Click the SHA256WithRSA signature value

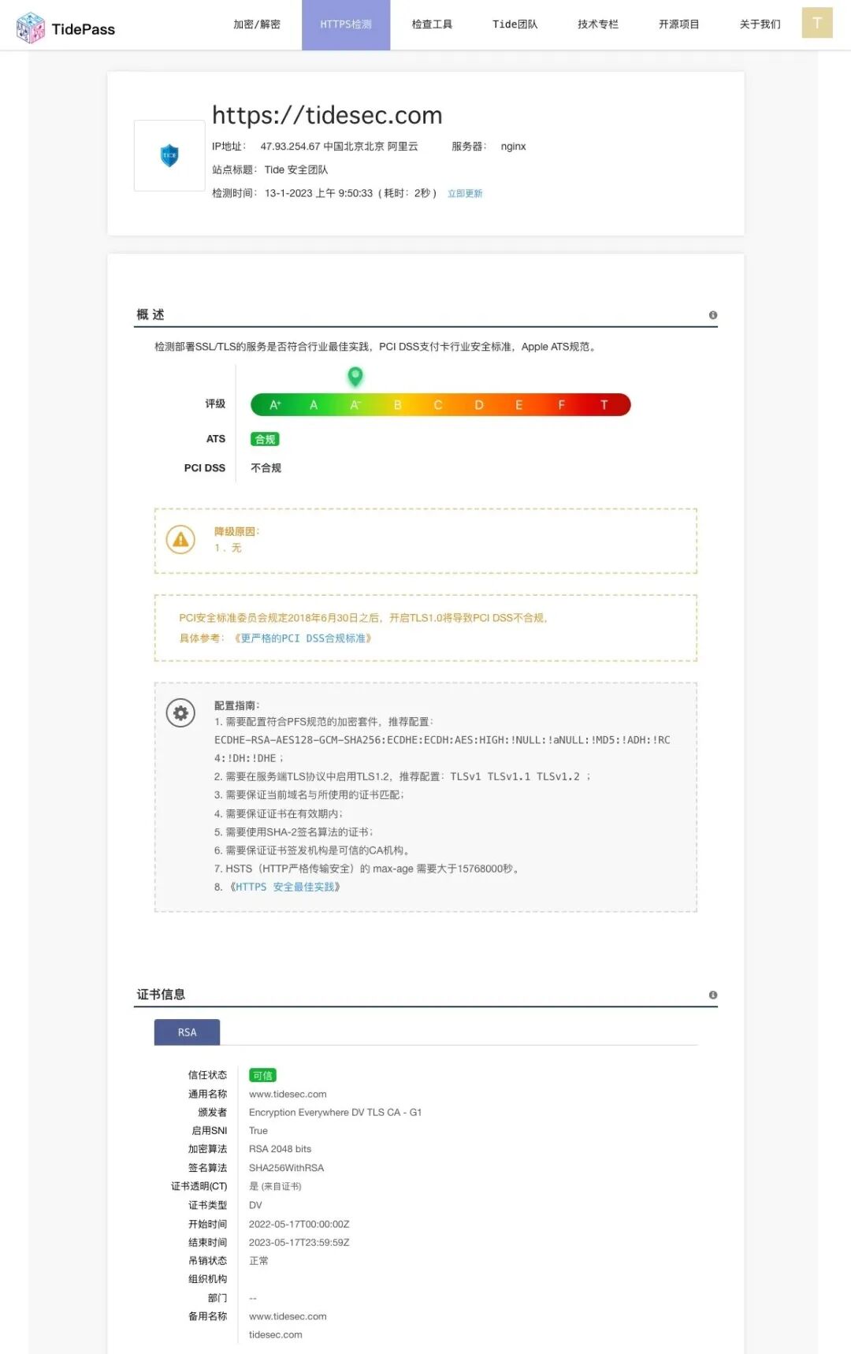pos(286,1168)
